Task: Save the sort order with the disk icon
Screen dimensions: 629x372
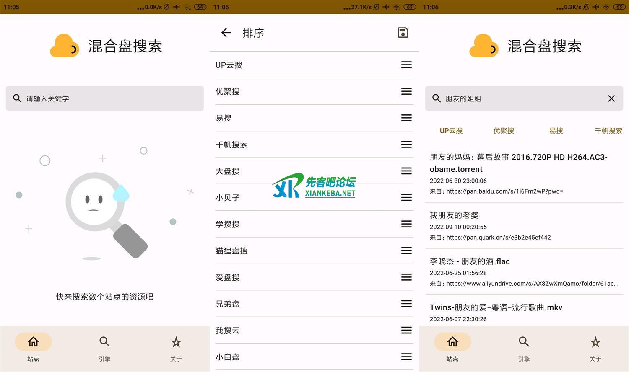Action: [x=403, y=33]
